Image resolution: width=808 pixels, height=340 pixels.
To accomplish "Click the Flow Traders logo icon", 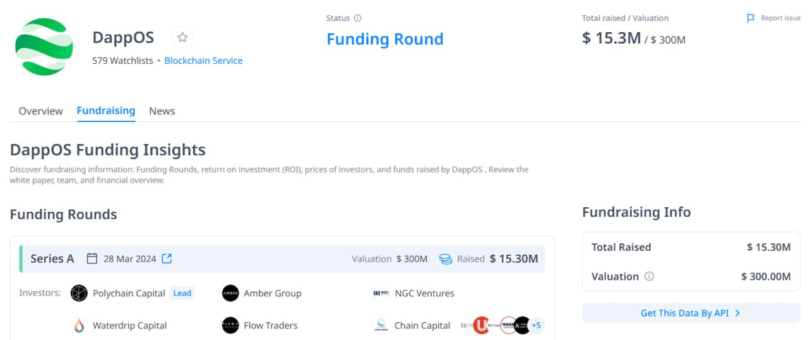I will 230,325.
